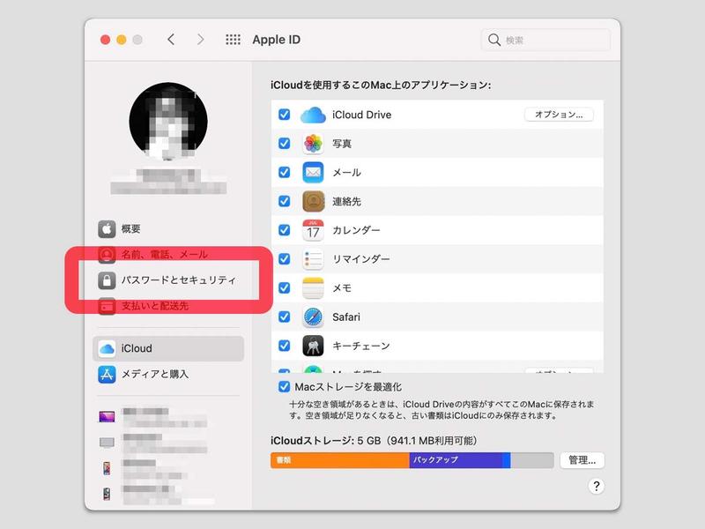Image resolution: width=705 pixels, height=529 pixels.
Task: Open メディアと購入 section
Action: [x=168, y=374]
